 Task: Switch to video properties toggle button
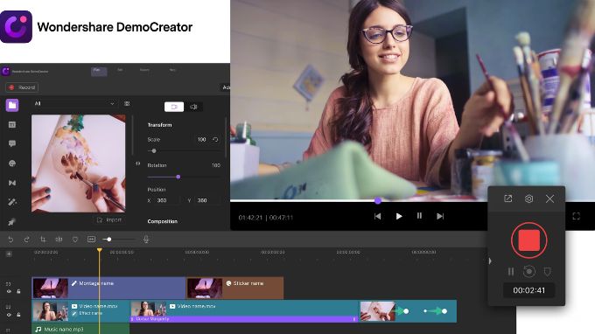[x=174, y=107]
